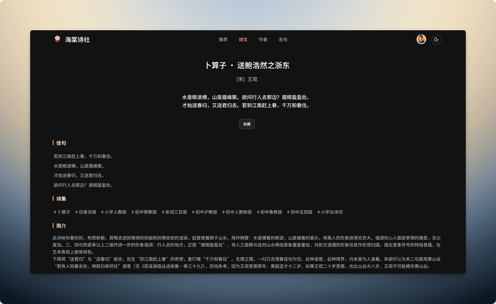
Task: Open author link 王观
Action: (252, 79)
